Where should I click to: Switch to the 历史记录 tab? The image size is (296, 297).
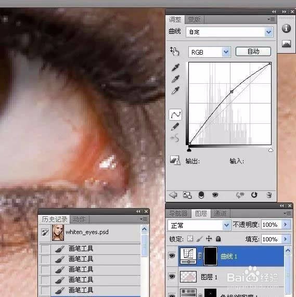54,219
